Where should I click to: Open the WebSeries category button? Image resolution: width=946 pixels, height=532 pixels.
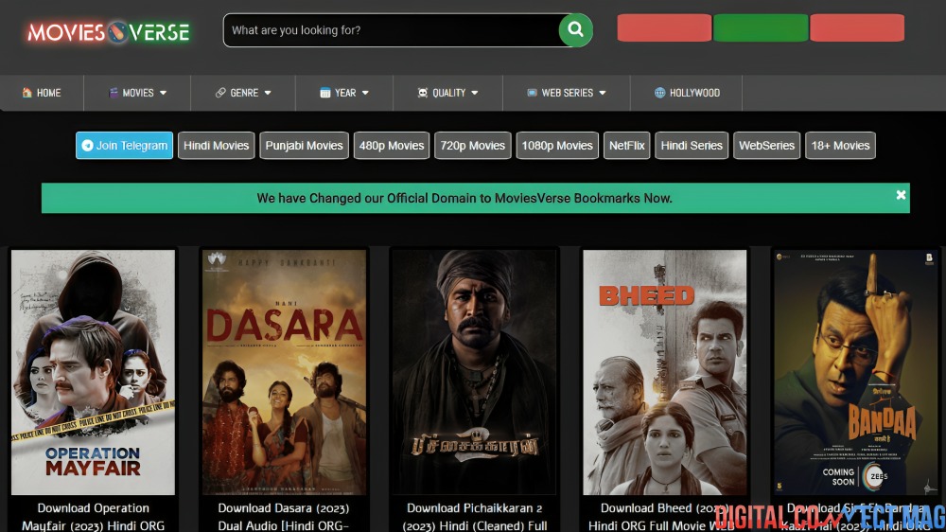(767, 146)
